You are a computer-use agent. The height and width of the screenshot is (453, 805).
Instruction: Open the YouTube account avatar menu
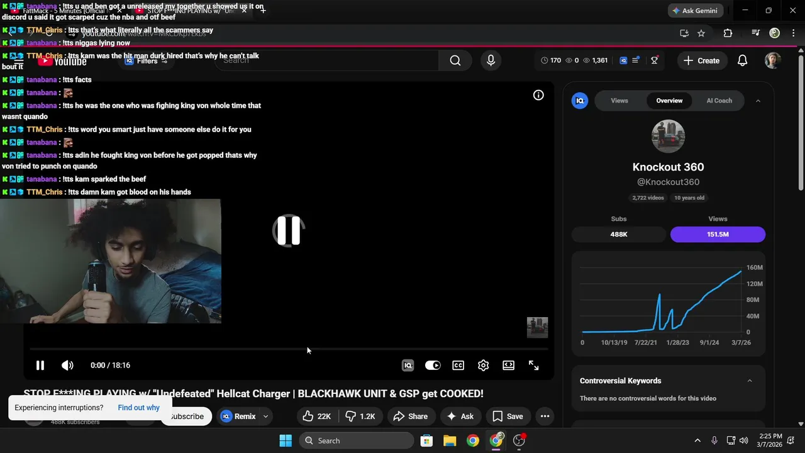click(773, 60)
